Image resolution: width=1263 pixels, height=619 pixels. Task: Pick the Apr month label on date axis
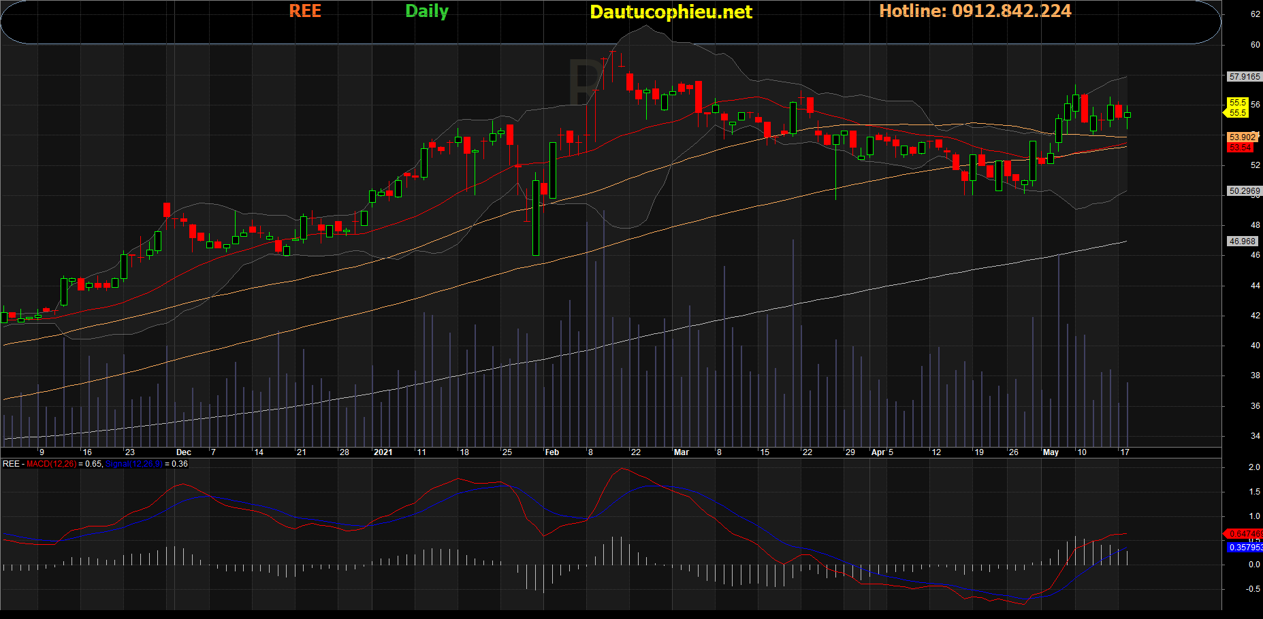(x=879, y=452)
